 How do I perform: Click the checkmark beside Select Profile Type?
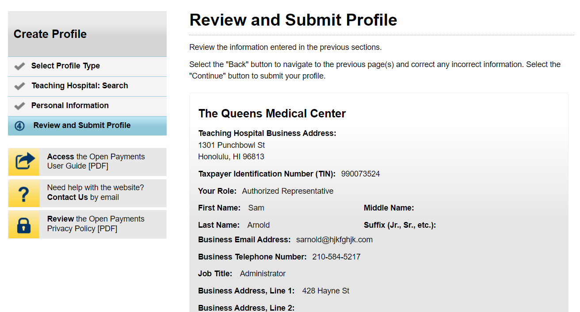point(19,66)
